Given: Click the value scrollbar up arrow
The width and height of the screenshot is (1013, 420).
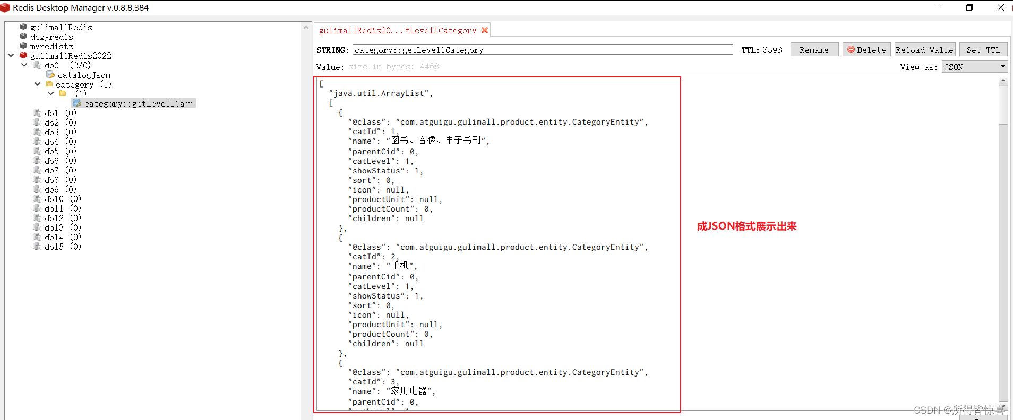Looking at the screenshot, I should coord(1003,81).
